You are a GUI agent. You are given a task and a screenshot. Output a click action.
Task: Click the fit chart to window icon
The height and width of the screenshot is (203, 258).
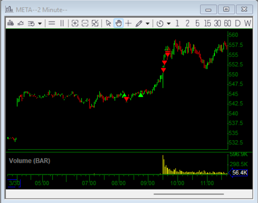coord(95,23)
